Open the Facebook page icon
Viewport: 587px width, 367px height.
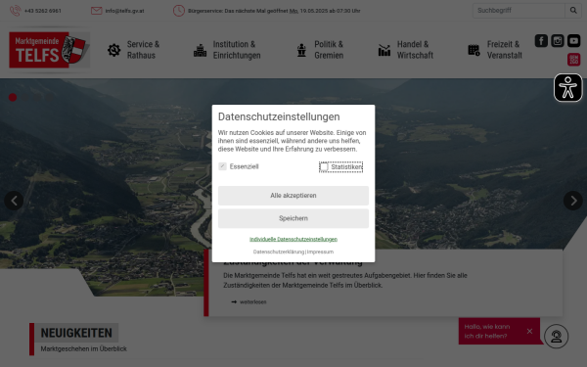(x=541, y=40)
